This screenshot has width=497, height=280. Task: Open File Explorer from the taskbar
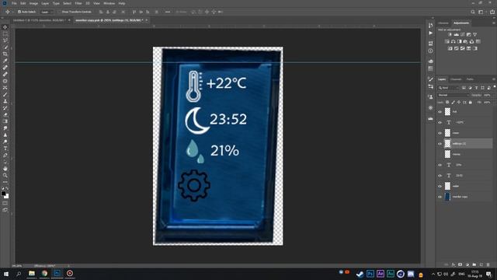point(32,273)
